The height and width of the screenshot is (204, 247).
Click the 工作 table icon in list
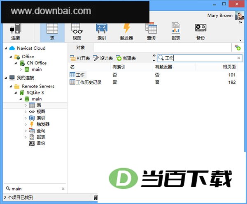(x=72, y=75)
